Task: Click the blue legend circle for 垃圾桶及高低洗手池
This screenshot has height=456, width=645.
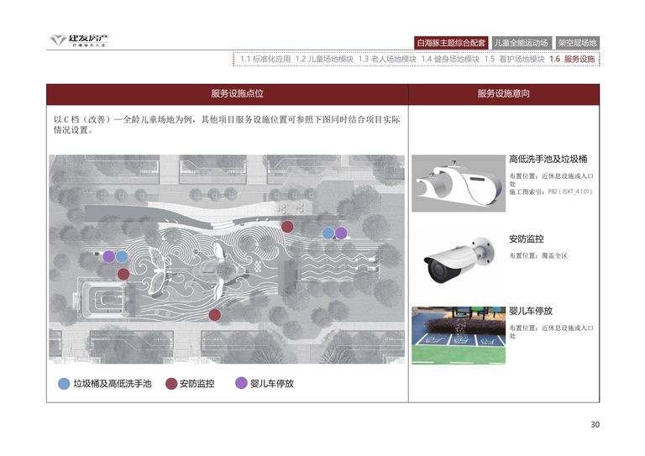Action: [x=64, y=384]
